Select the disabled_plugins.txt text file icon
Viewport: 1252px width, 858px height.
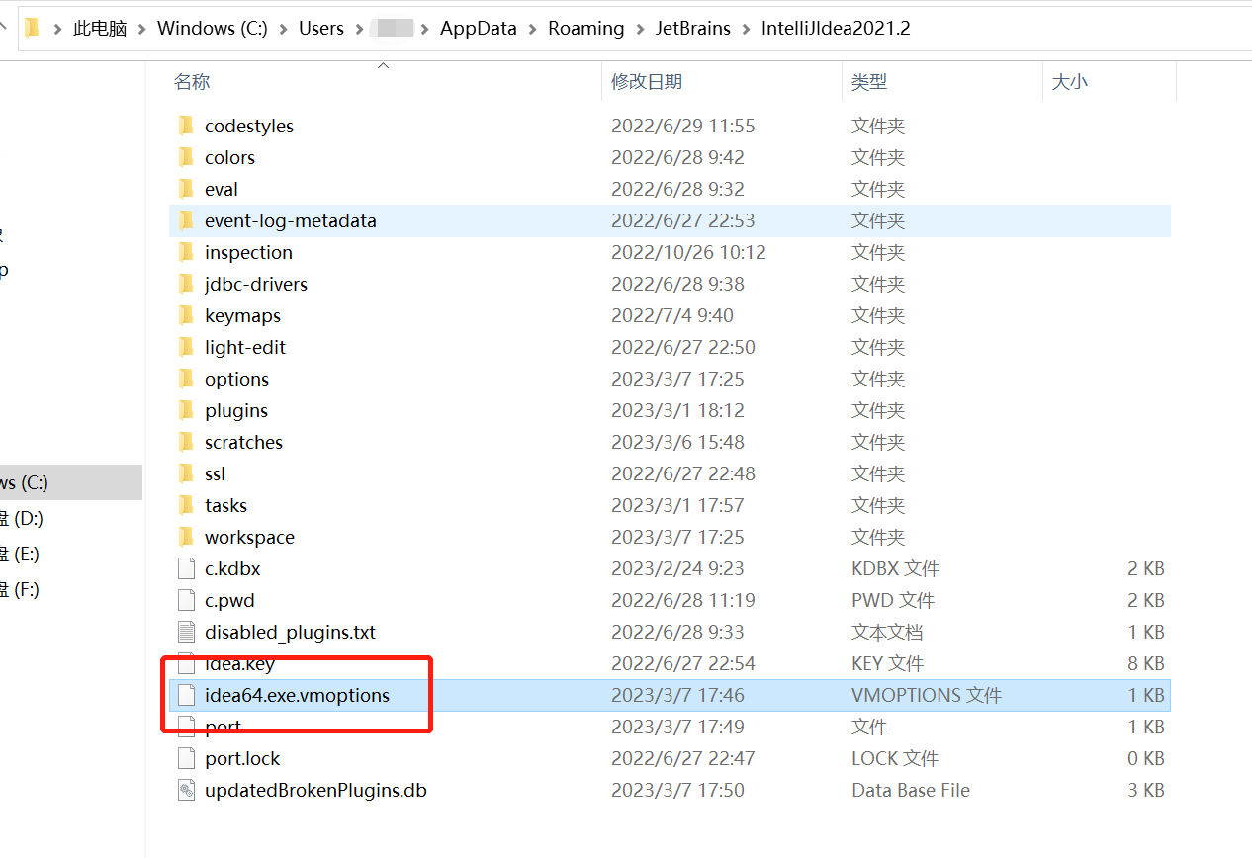186,632
